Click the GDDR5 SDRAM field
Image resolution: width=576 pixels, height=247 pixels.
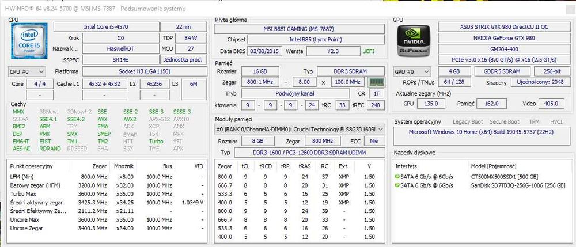pyautogui.click(x=502, y=71)
